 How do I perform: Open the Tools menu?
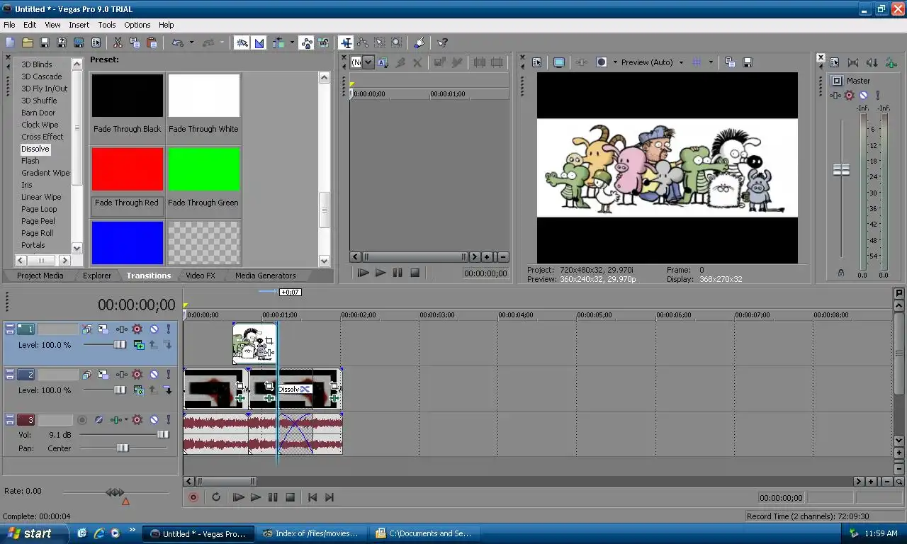pos(107,25)
